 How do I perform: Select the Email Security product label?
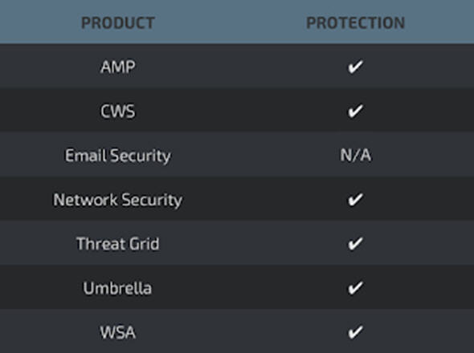tap(118, 156)
